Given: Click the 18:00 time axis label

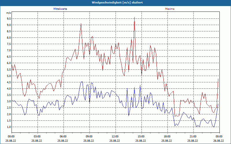Looking at the screenshot, I should 167,137.
